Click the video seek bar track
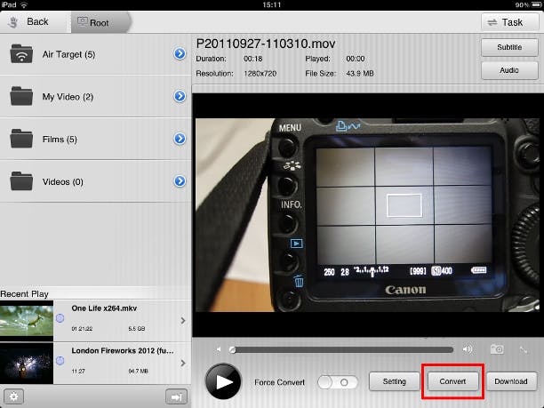This screenshot has width=544, height=408. pyautogui.click(x=341, y=349)
